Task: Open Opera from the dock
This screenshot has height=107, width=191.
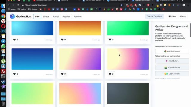Action: [x=3, y=26]
